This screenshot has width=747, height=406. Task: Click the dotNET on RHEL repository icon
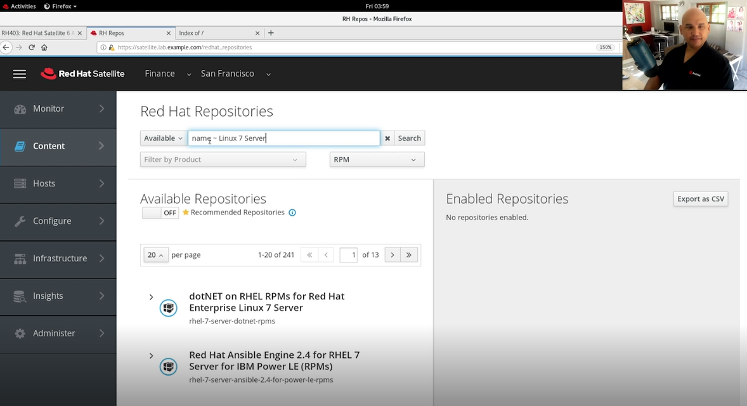pos(168,308)
